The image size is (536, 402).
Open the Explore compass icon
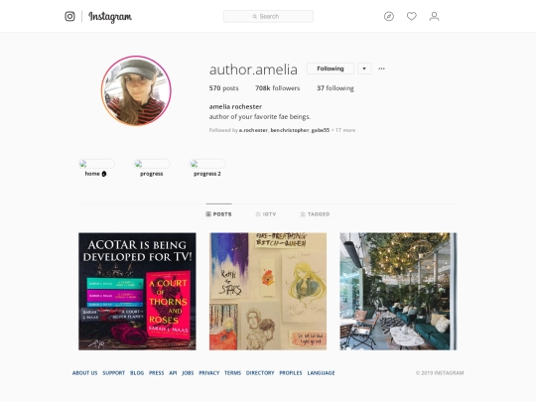389,16
